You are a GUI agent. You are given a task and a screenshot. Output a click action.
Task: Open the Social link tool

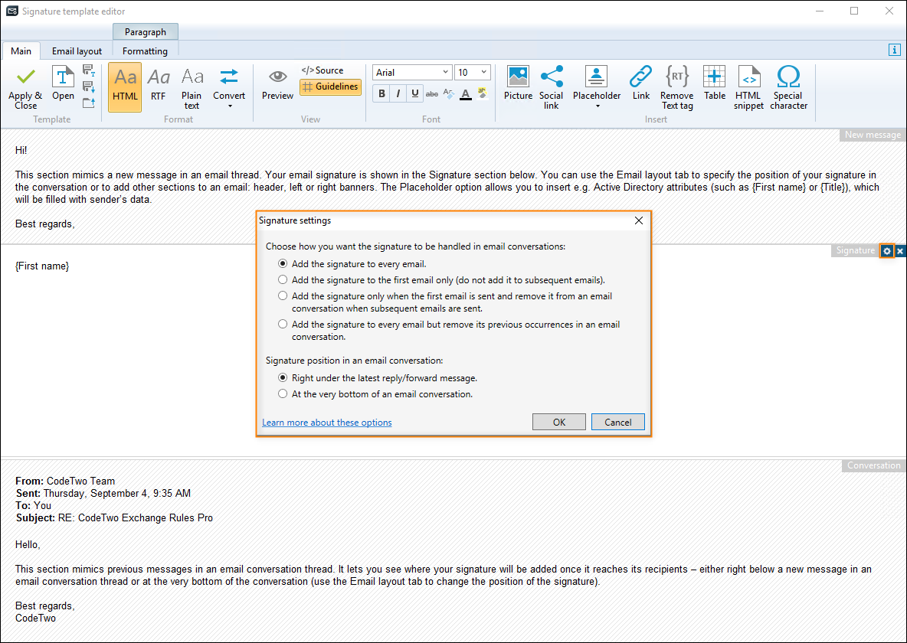(551, 86)
